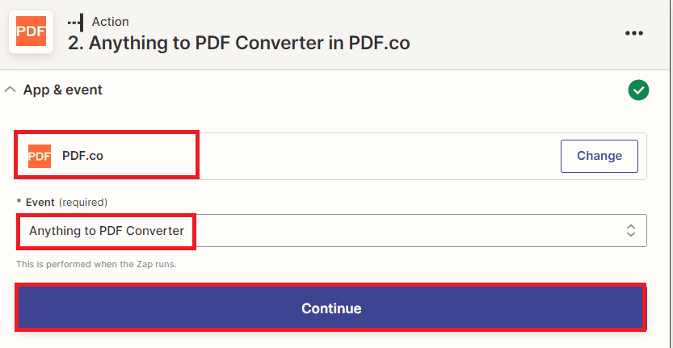This screenshot has width=673, height=348.
Task: Open the three-dot more options menu
Action: tap(634, 33)
